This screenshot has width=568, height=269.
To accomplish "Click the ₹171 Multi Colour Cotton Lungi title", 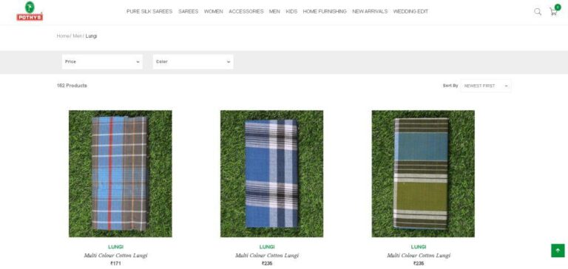I will click(115, 256).
